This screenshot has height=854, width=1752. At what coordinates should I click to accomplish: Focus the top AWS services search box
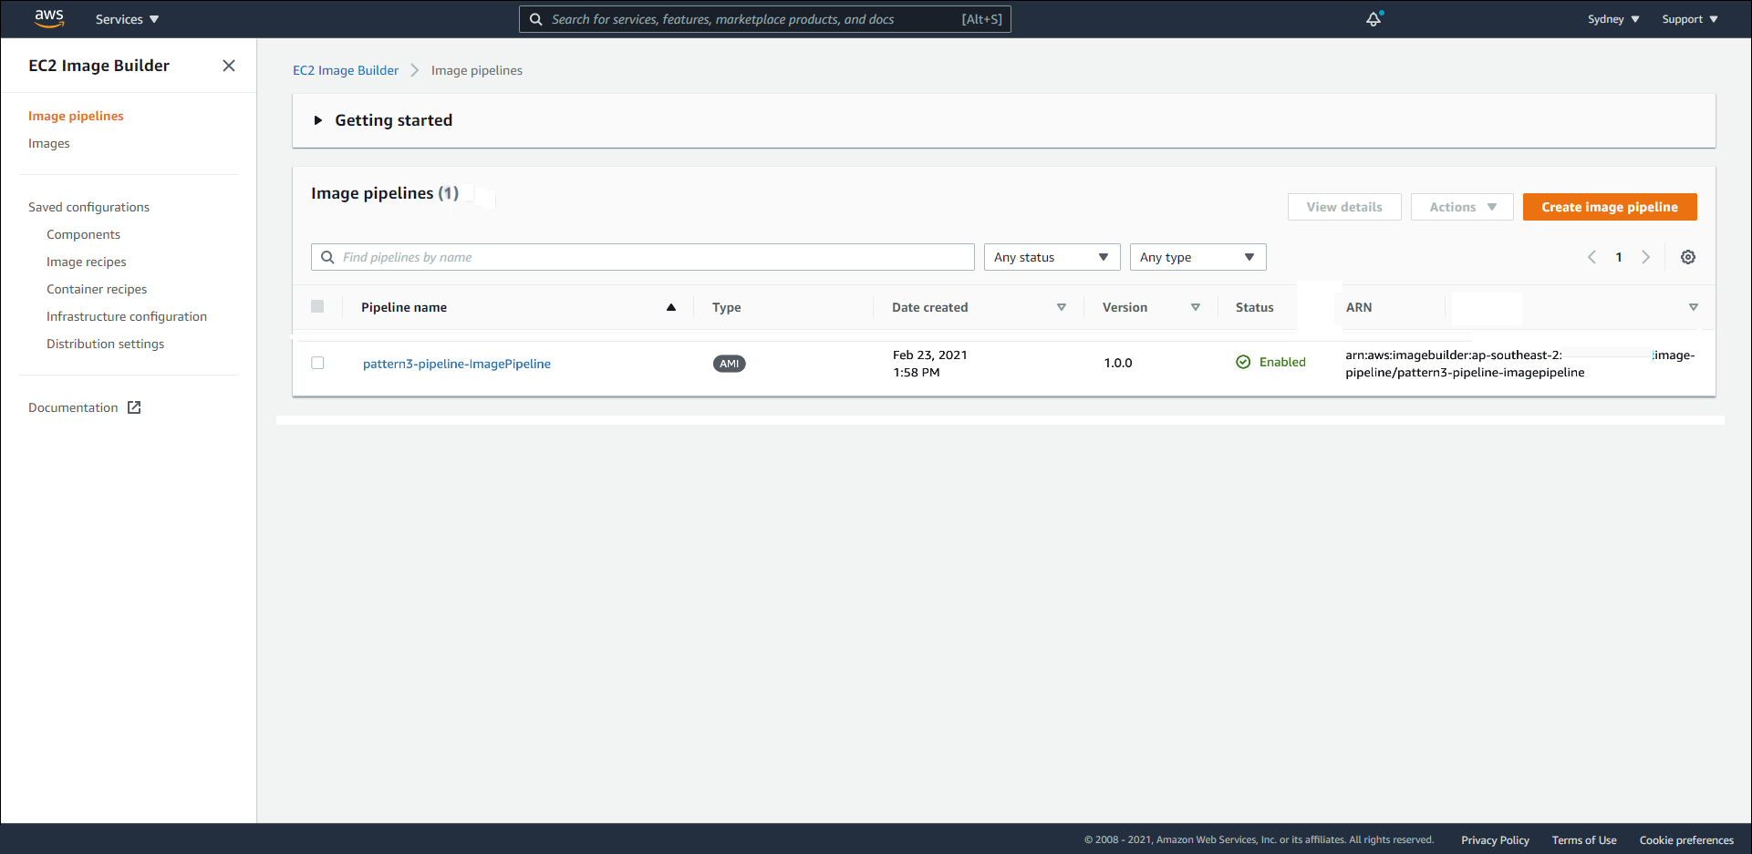point(765,19)
